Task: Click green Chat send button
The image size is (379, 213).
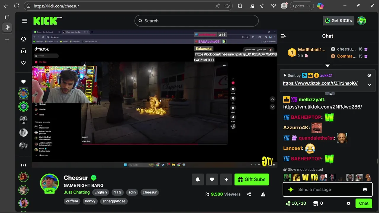Action: 364,203
